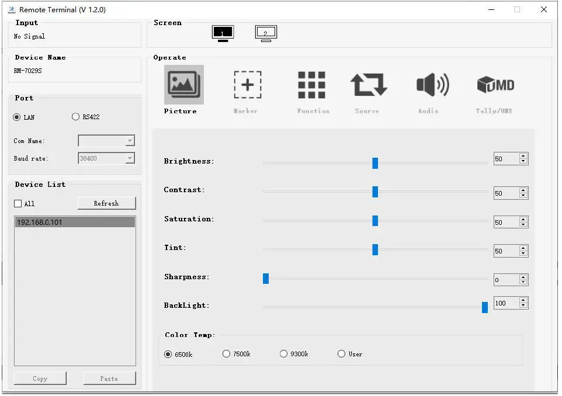Decrease Brightness with down spinner arrow
The width and height of the screenshot is (562, 396).
pyautogui.click(x=523, y=162)
